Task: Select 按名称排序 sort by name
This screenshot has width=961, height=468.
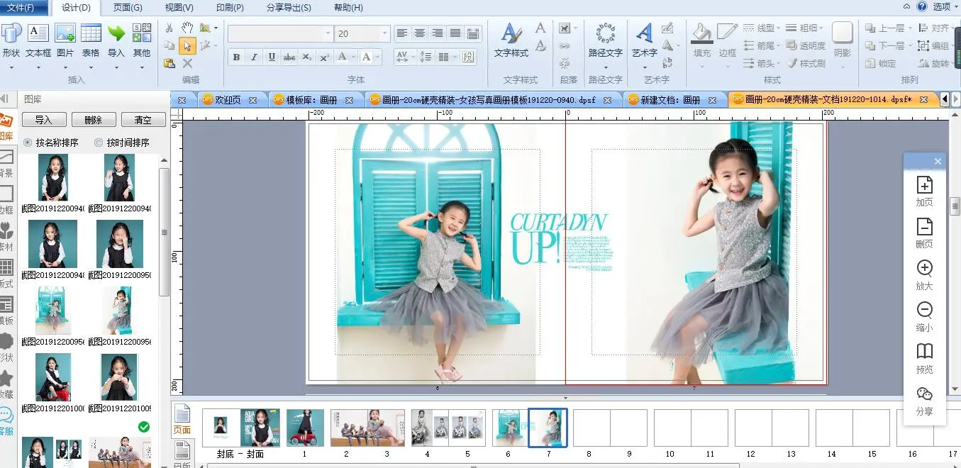Action: [28, 143]
